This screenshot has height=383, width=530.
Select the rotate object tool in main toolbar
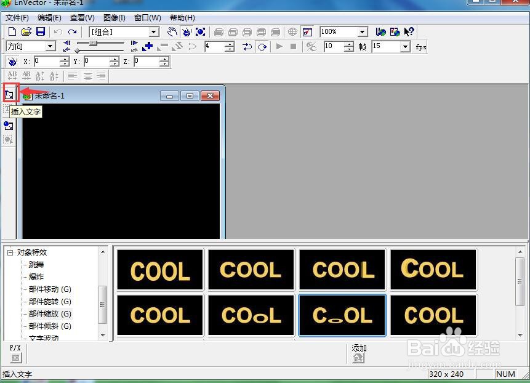187,32
